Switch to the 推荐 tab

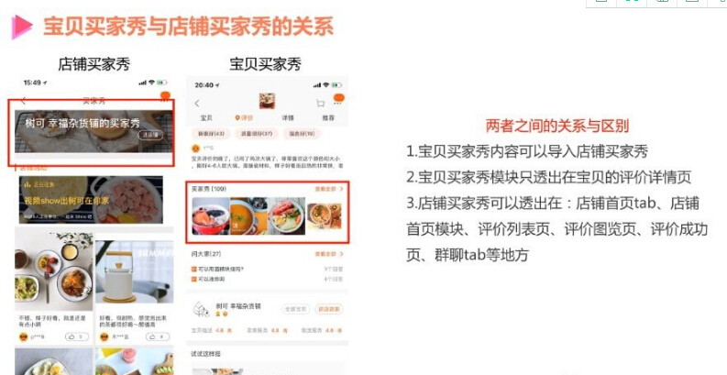click(328, 117)
